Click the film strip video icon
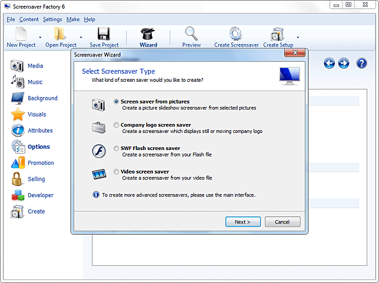The width and height of the screenshot is (379, 283). [x=99, y=174]
